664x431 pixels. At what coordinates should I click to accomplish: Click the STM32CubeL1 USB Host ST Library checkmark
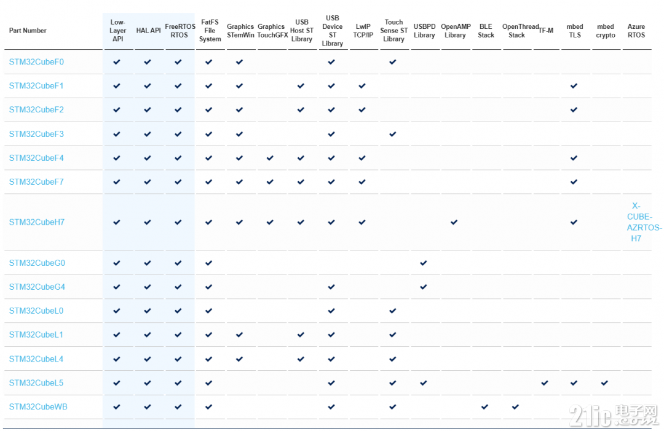(301, 335)
